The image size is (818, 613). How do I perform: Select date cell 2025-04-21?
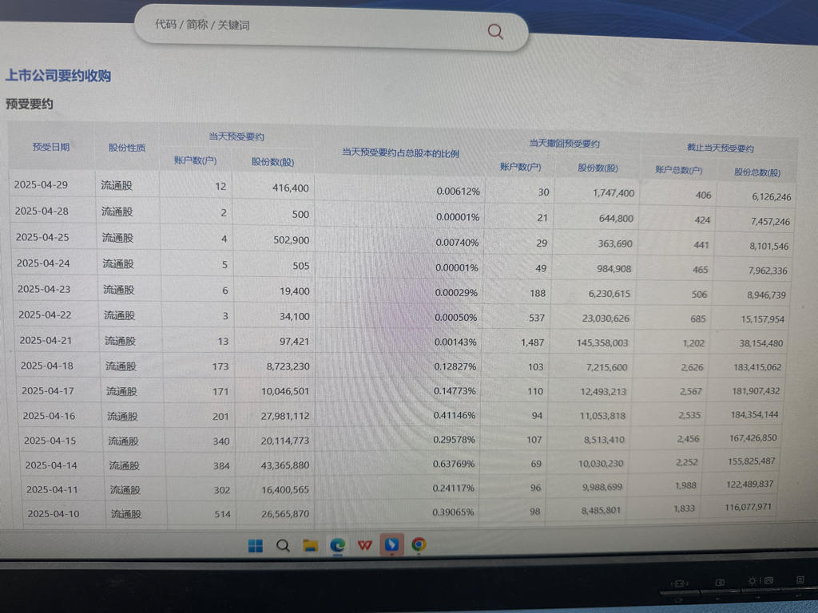(46, 340)
